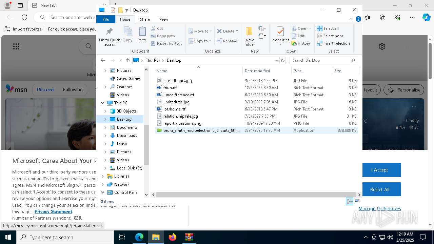This screenshot has width=434, height=244.
Task: Click the navigation pane vertical scrollbar
Action: (146, 145)
